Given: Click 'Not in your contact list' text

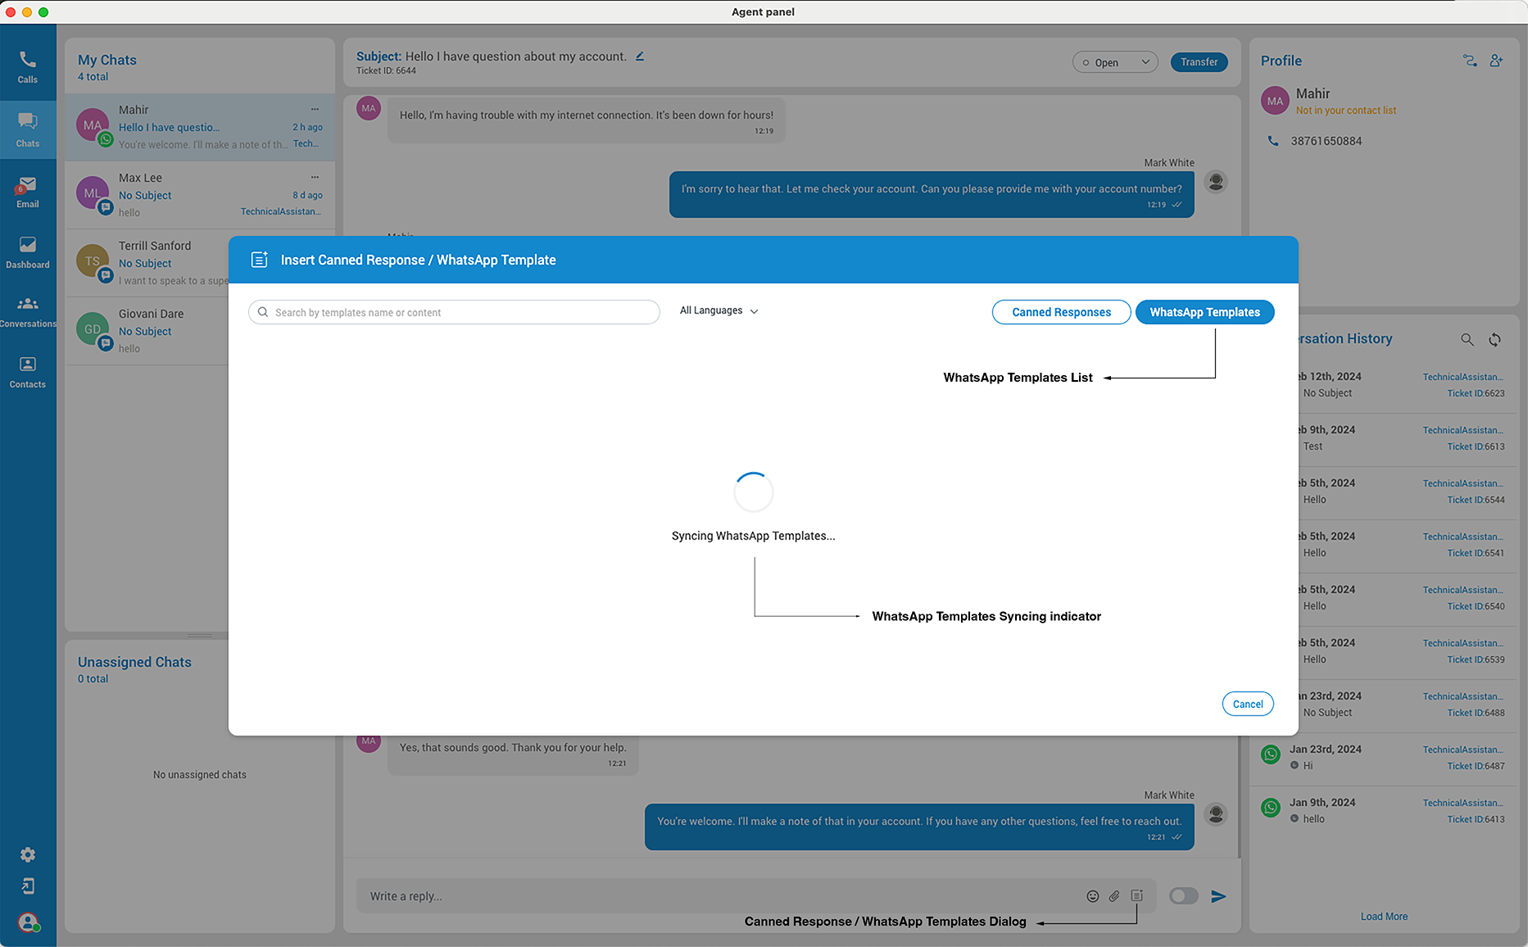Looking at the screenshot, I should pyautogui.click(x=1345, y=111).
